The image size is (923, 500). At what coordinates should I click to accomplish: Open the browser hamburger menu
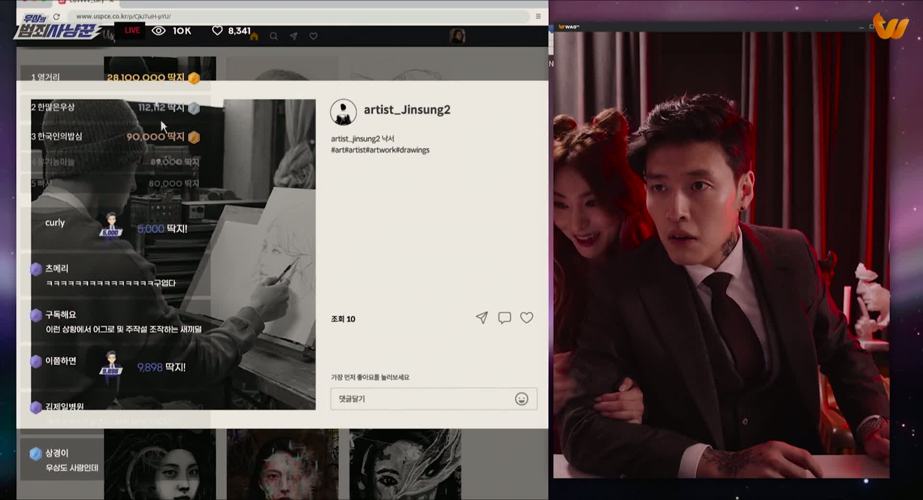[x=538, y=16]
